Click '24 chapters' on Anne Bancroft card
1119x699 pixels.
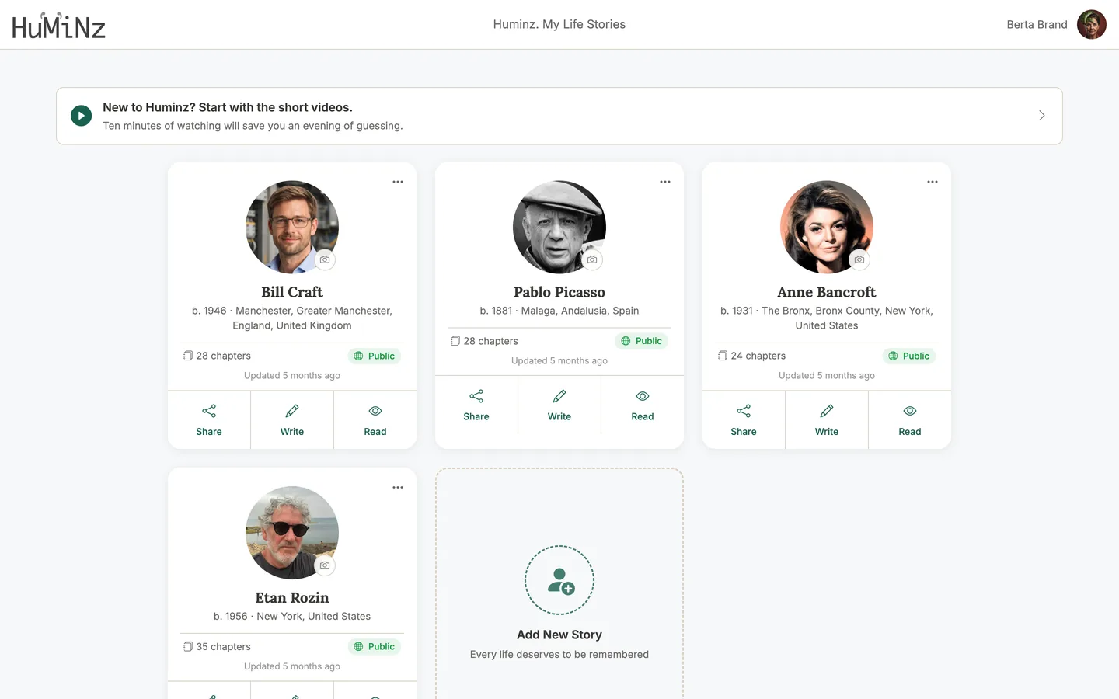coord(752,356)
